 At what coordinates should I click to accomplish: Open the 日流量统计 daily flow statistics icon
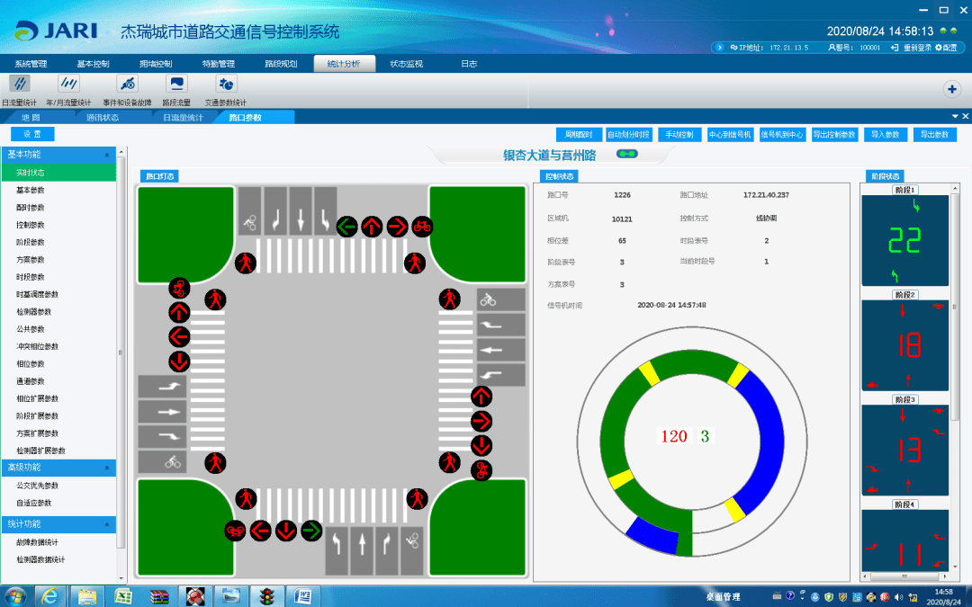(x=20, y=84)
